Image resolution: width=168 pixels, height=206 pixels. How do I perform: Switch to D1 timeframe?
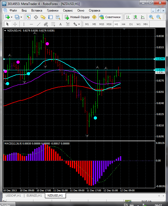click(131, 24)
